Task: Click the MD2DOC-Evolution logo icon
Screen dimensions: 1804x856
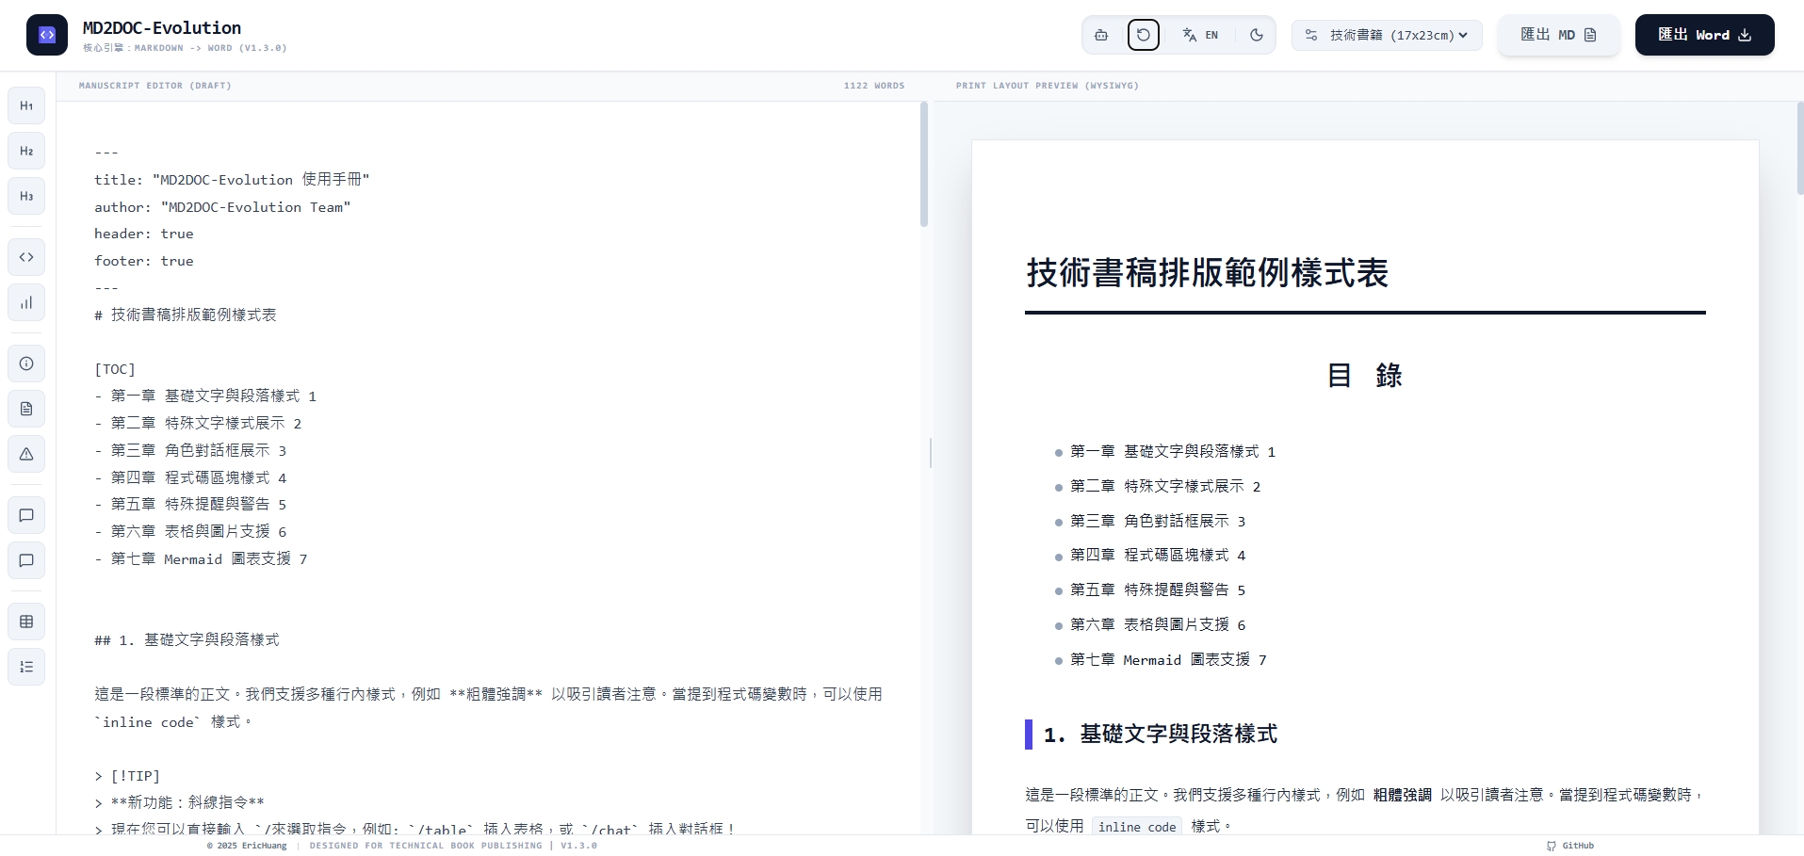Action: coord(47,35)
